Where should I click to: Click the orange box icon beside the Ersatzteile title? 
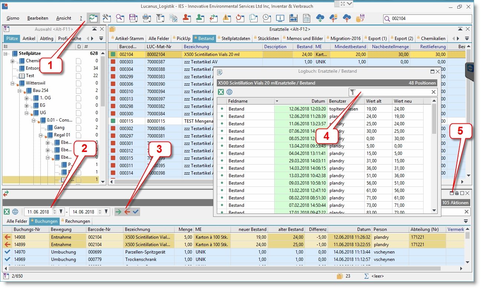click(x=112, y=29)
